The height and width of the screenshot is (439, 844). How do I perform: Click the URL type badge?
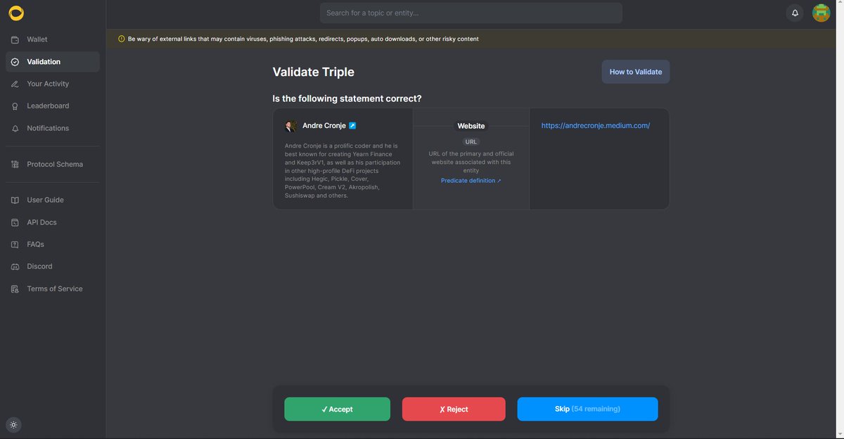coord(471,142)
